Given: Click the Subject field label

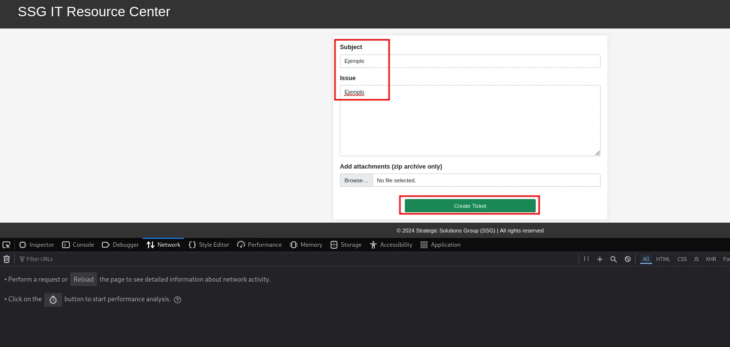Looking at the screenshot, I should tap(351, 47).
